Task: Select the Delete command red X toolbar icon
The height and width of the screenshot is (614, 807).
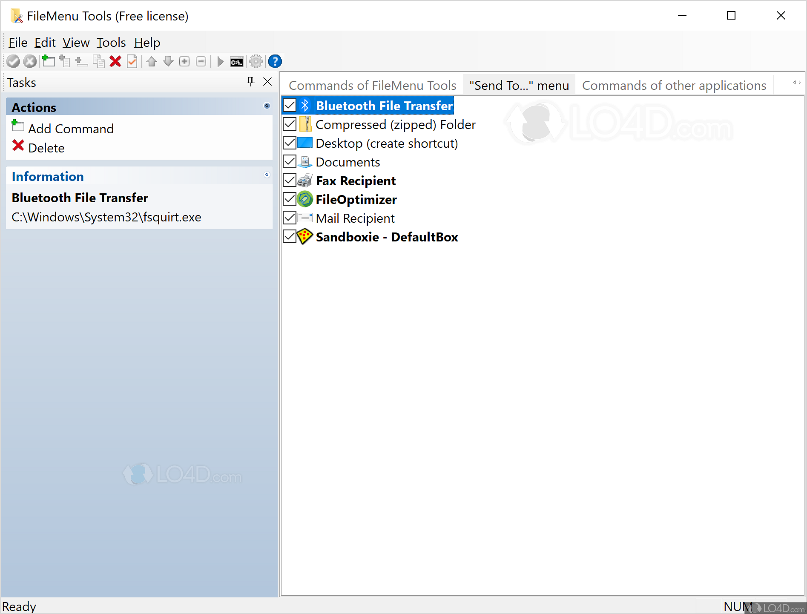Action: tap(115, 61)
